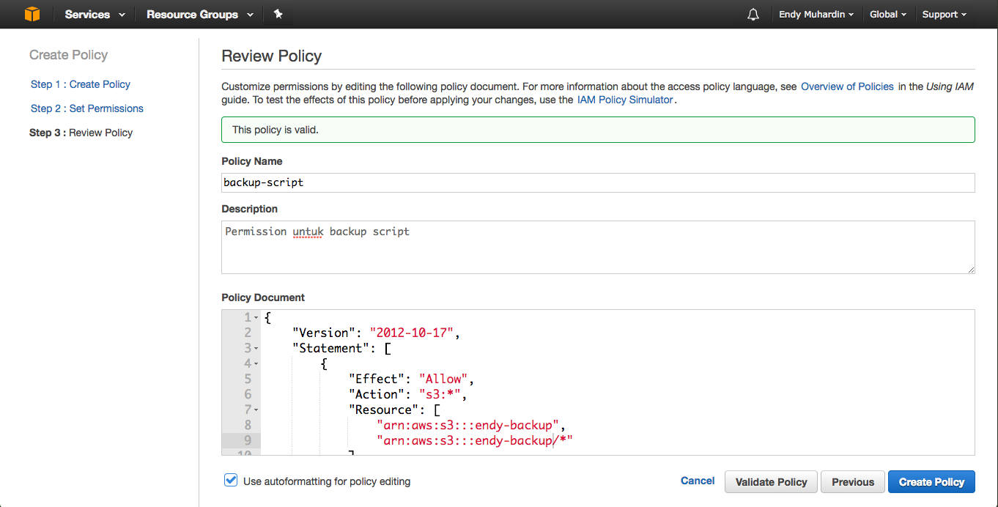
Task: Click the Description text area
Action: [x=598, y=247]
